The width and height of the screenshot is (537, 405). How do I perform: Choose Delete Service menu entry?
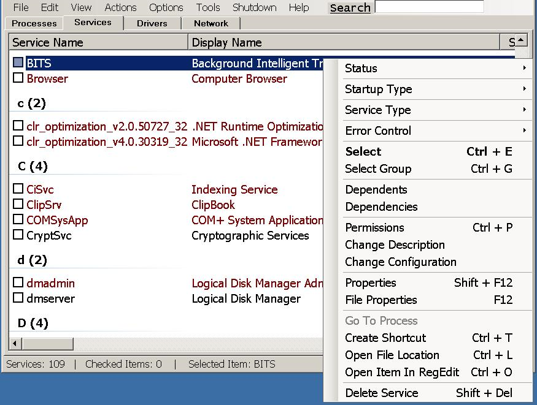(x=436, y=393)
